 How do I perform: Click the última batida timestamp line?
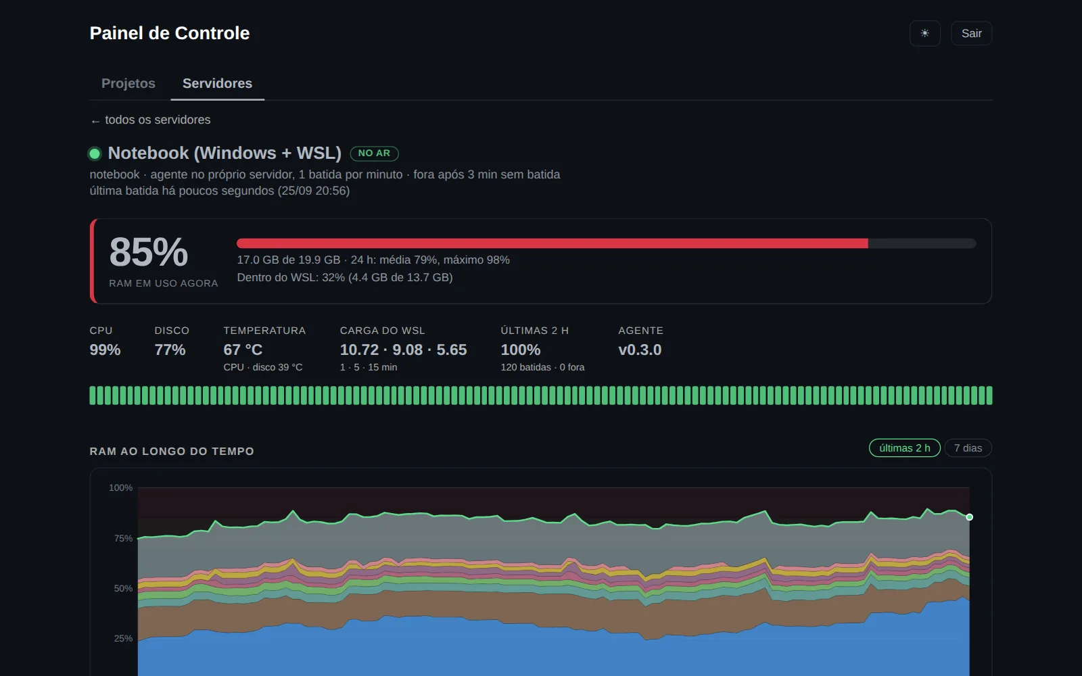click(220, 191)
